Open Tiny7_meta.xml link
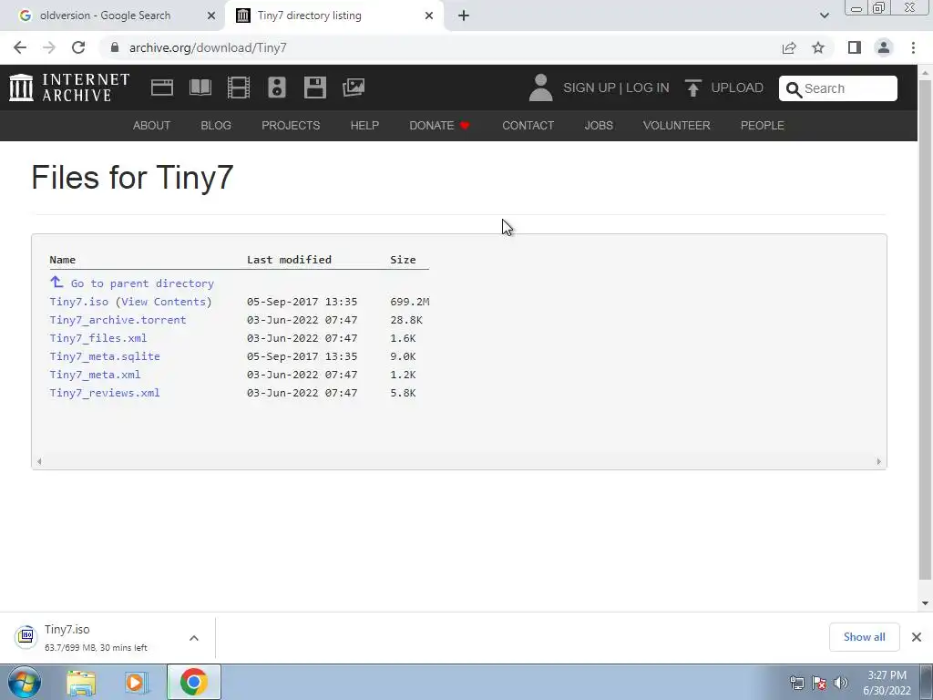The width and height of the screenshot is (933, 700). [x=95, y=375]
